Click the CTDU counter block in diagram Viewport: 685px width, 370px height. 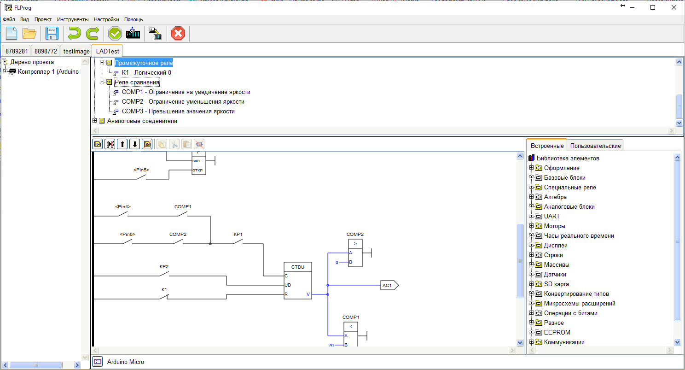[297, 281]
